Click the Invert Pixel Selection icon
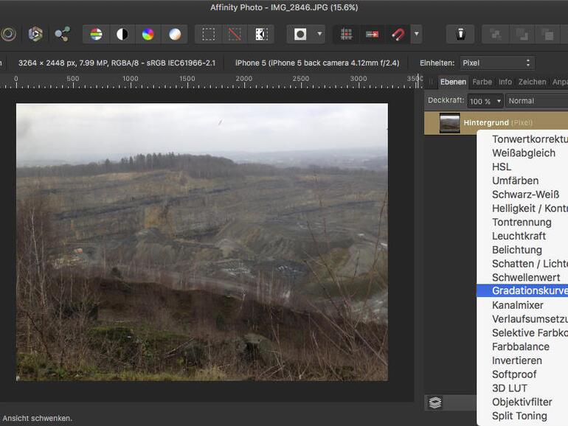This screenshot has height=426, width=568. [x=260, y=34]
